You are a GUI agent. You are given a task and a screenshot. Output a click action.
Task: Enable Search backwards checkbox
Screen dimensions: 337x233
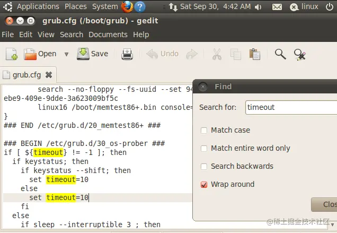[x=204, y=167]
